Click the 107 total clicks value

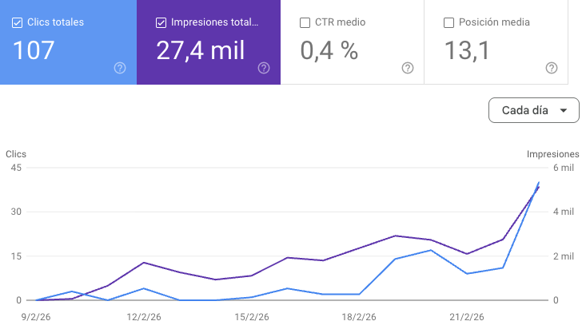coord(34,50)
